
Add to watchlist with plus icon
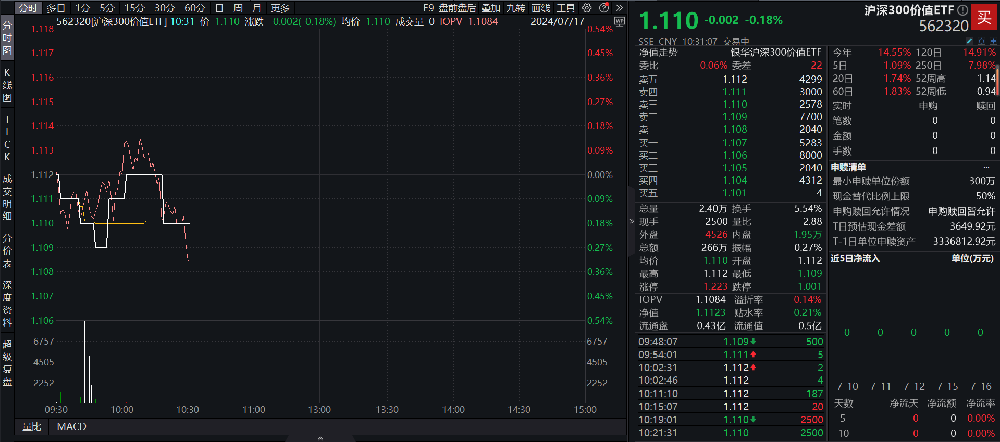[x=993, y=41]
